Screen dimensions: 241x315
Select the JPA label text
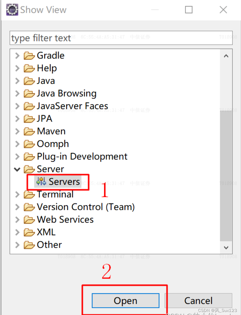45,119
